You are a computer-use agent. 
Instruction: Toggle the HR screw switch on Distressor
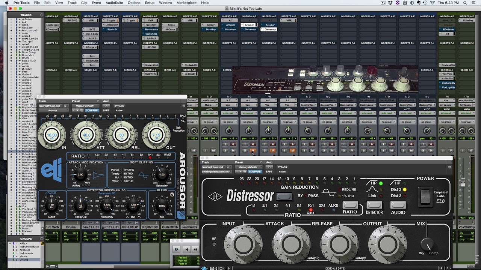pos(214,244)
